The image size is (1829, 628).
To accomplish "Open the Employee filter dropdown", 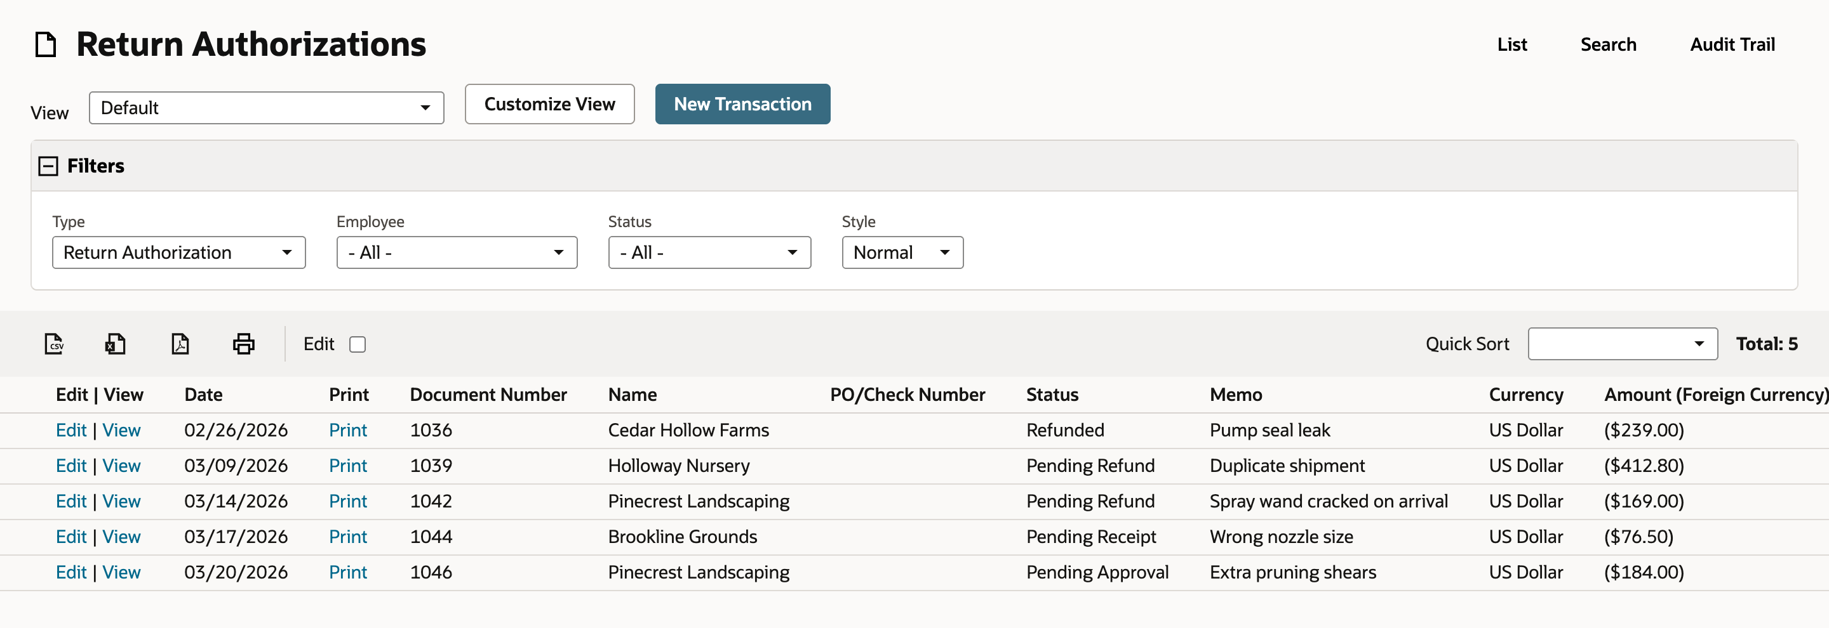I will pos(457,252).
